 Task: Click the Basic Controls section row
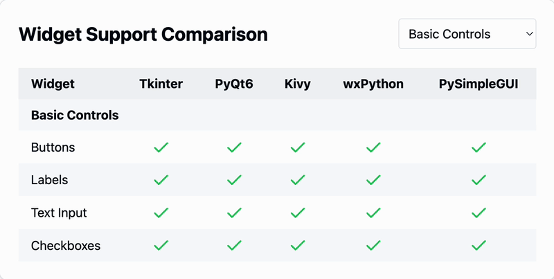point(75,116)
